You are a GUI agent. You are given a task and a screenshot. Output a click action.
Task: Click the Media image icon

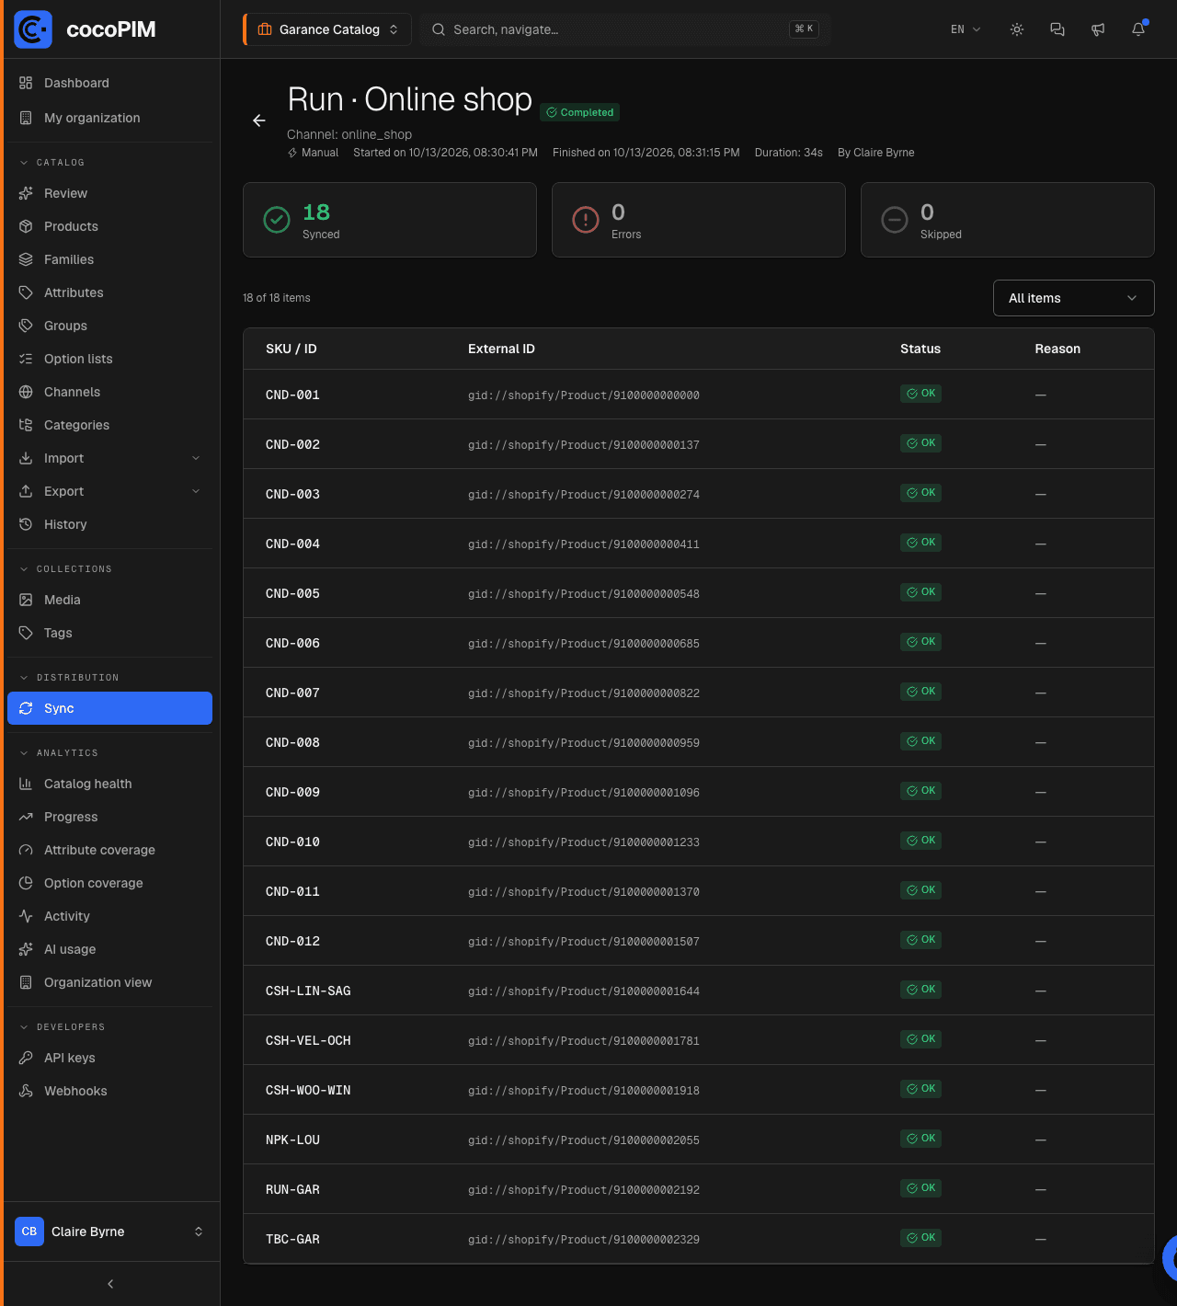click(26, 600)
